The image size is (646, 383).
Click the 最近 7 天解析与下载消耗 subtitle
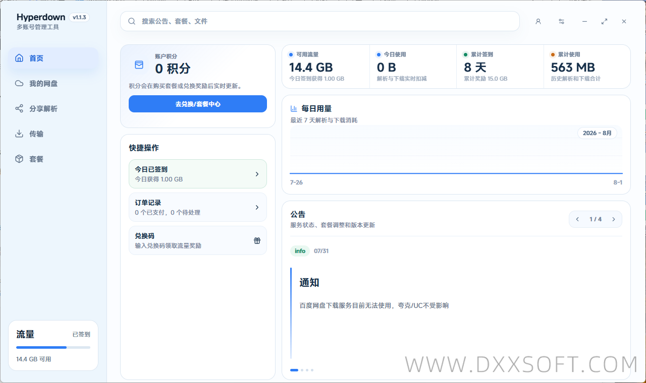click(324, 120)
